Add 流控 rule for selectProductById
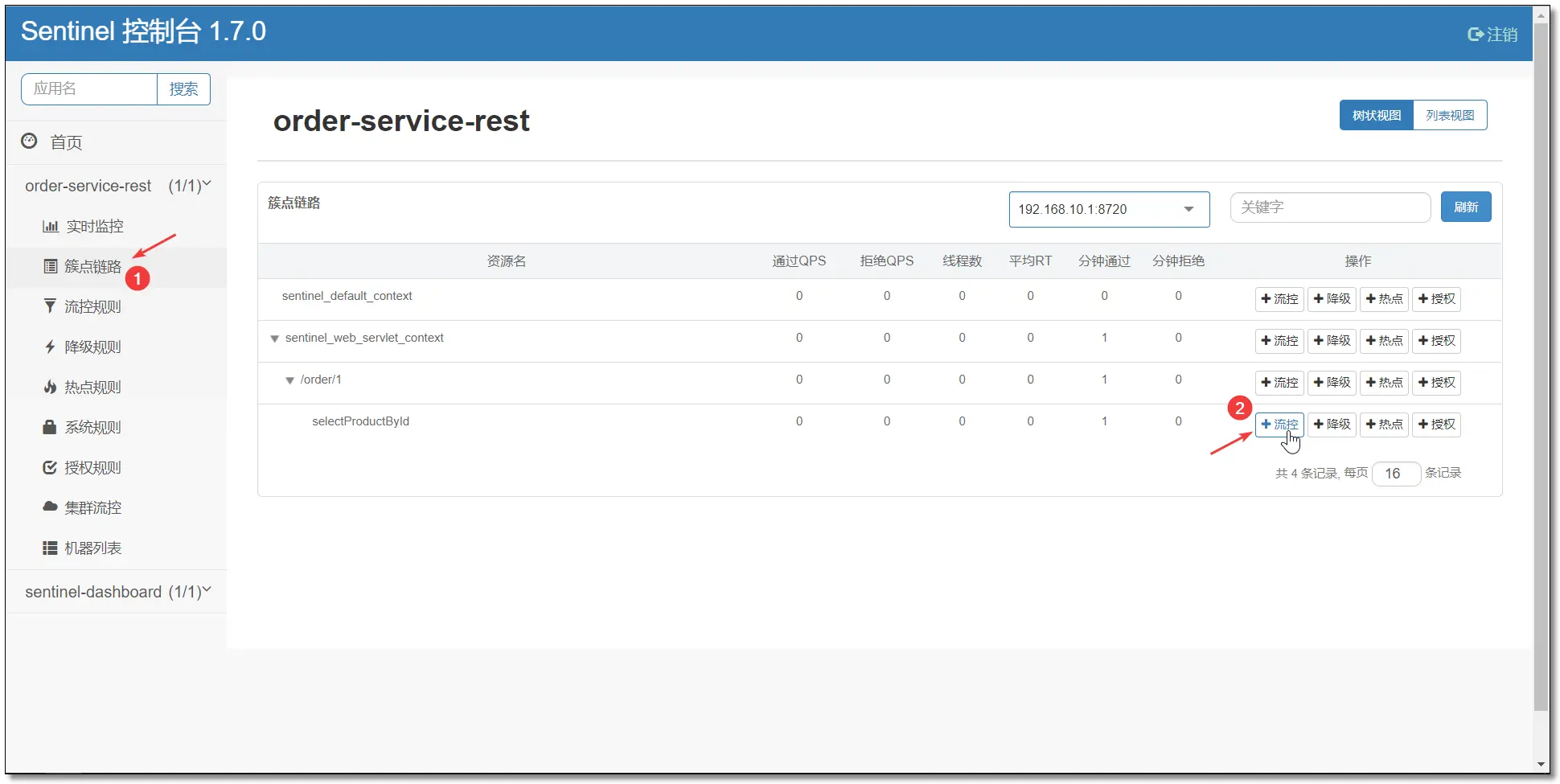 [1279, 424]
